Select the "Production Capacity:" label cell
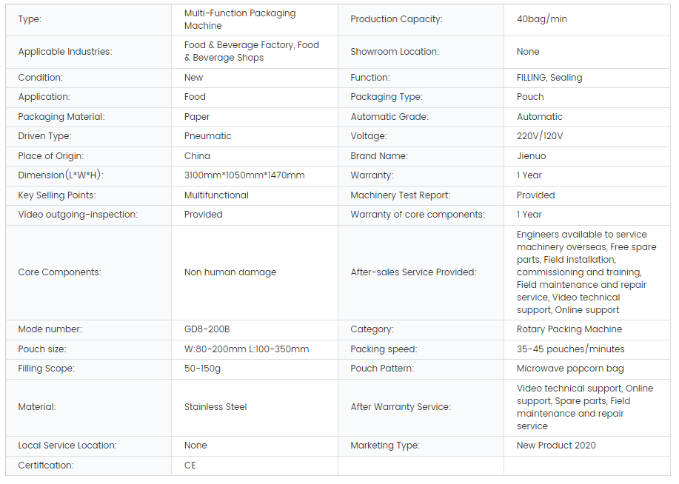 396,19
